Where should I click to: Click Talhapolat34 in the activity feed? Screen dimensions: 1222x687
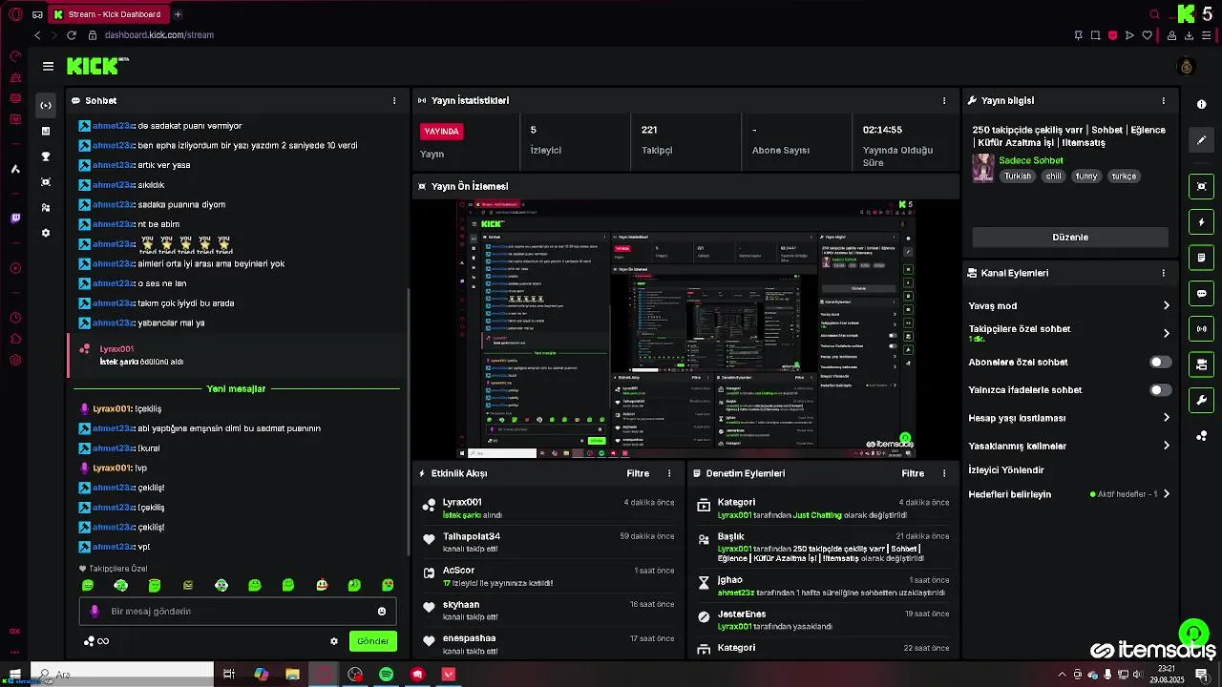click(x=472, y=536)
